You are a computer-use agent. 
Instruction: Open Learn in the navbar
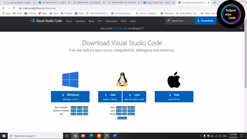pyautogui.click(x=133, y=21)
